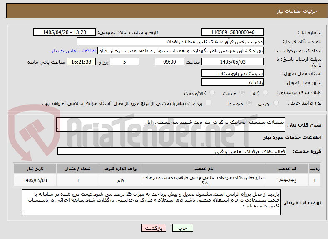Click the تاریخ و ساعت اعلان عمومی label
328x239 pixels.
[128, 32]
